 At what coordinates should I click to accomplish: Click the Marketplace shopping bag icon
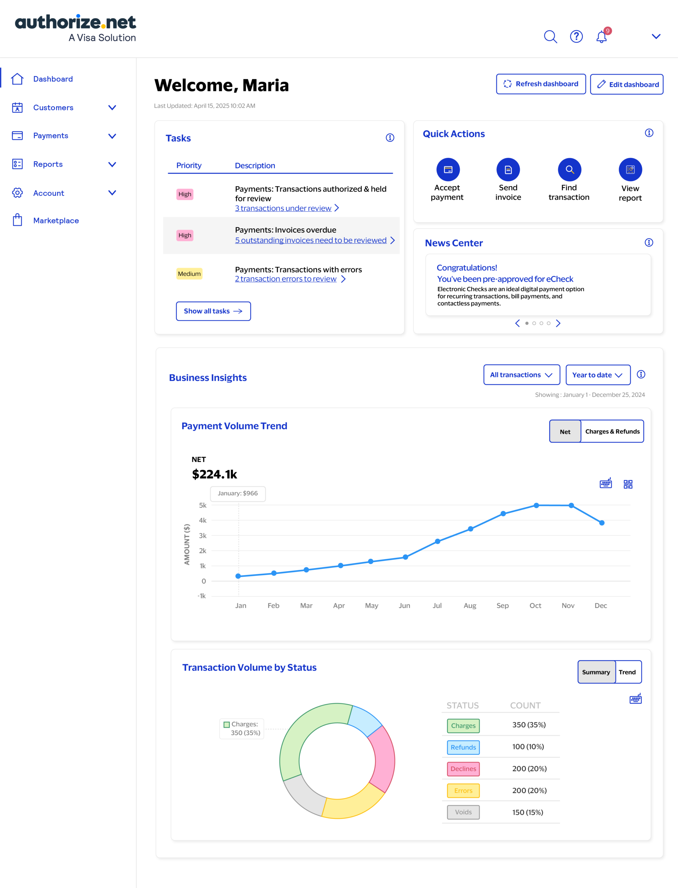tap(17, 220)
